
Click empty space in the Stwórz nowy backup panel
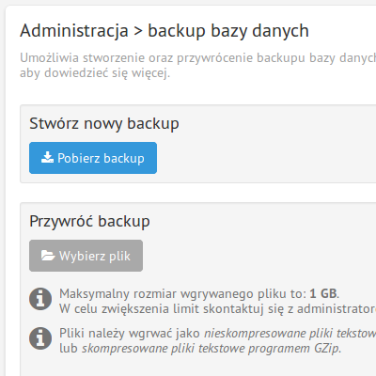click(266, 157)
